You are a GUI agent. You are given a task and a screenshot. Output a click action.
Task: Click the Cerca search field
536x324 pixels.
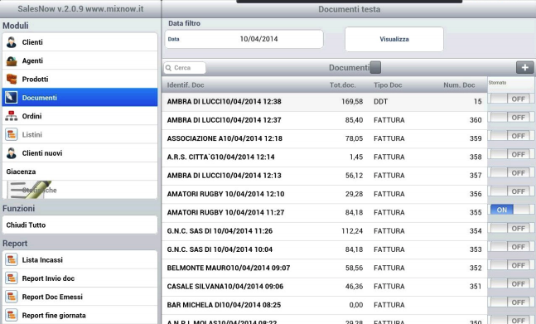(185, 68)
